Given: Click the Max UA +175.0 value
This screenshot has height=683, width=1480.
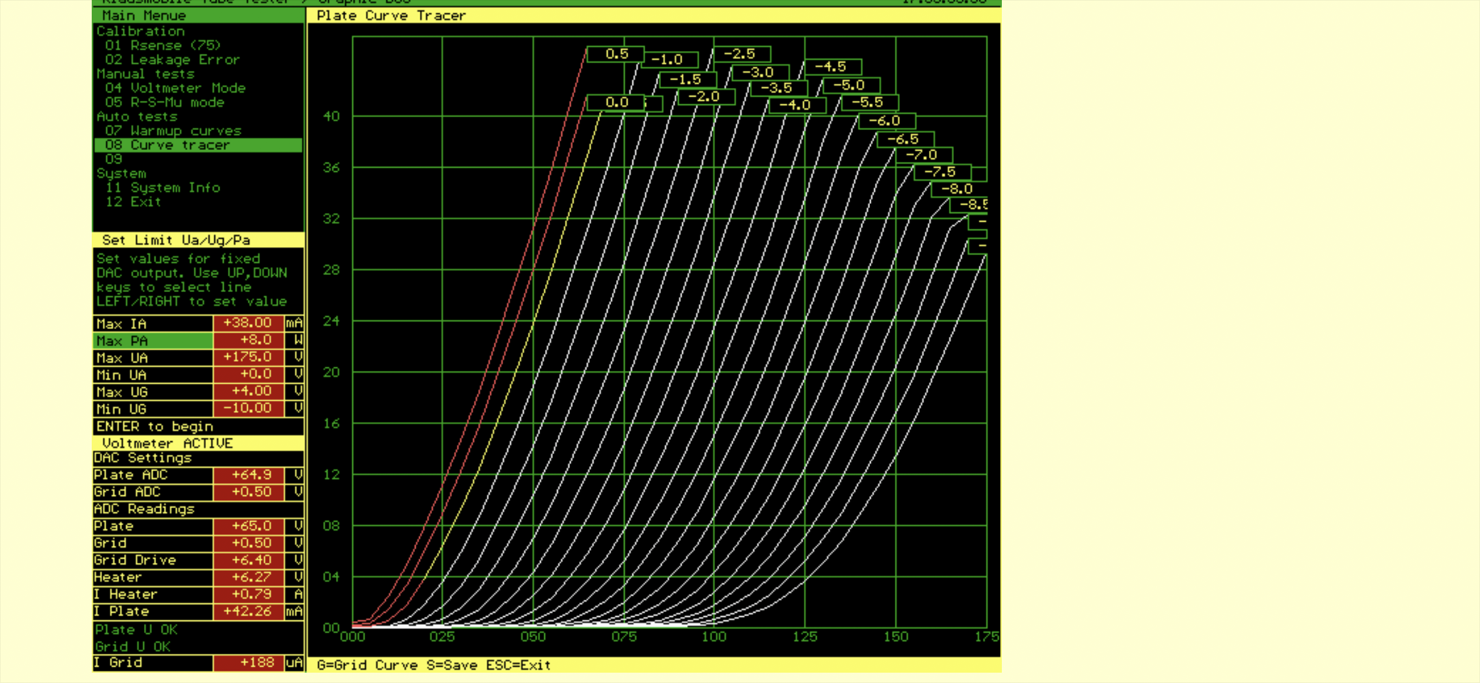Looking at the screenshot, I should tap(248, 357).
